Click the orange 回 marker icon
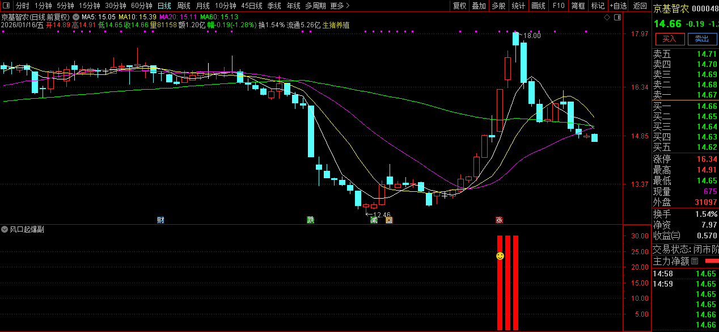The height and width of the screenshot is (332, 719). pos(389,220)
